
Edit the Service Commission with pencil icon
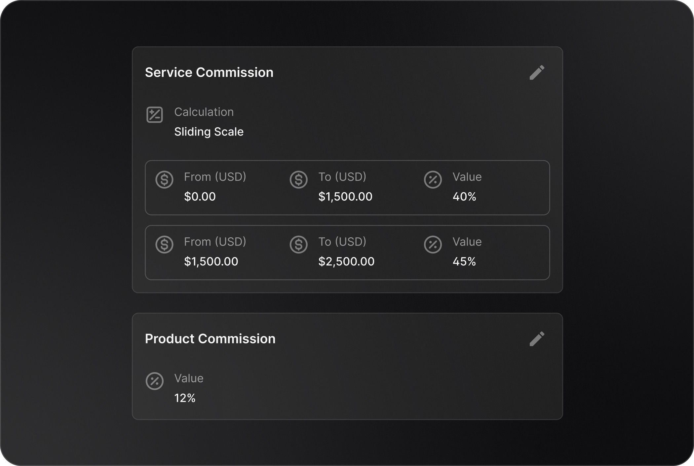point(537,72)
